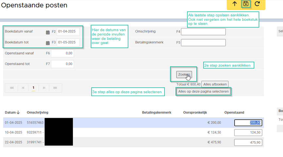Image resolution: width=283 pixels, height=157 pixels.
Task: Select date cell 01-04-2025 in table
Action: tap(13, 123)
